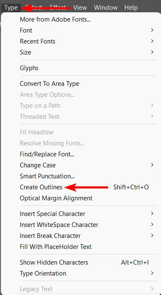Choose More from Adobe Fonts

(x=55, y=19)
